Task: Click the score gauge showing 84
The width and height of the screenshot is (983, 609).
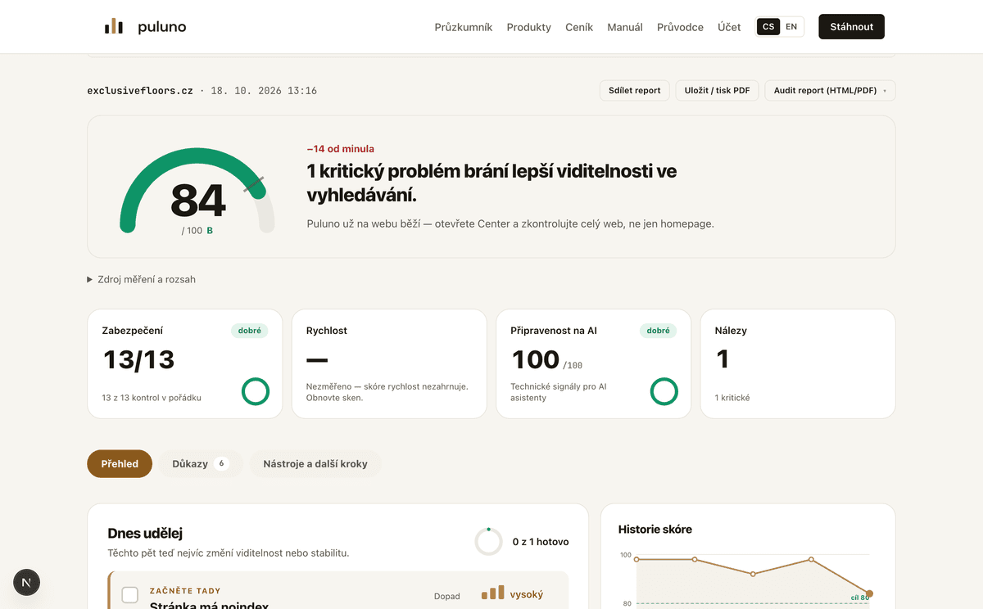Action: coord(197,190)
